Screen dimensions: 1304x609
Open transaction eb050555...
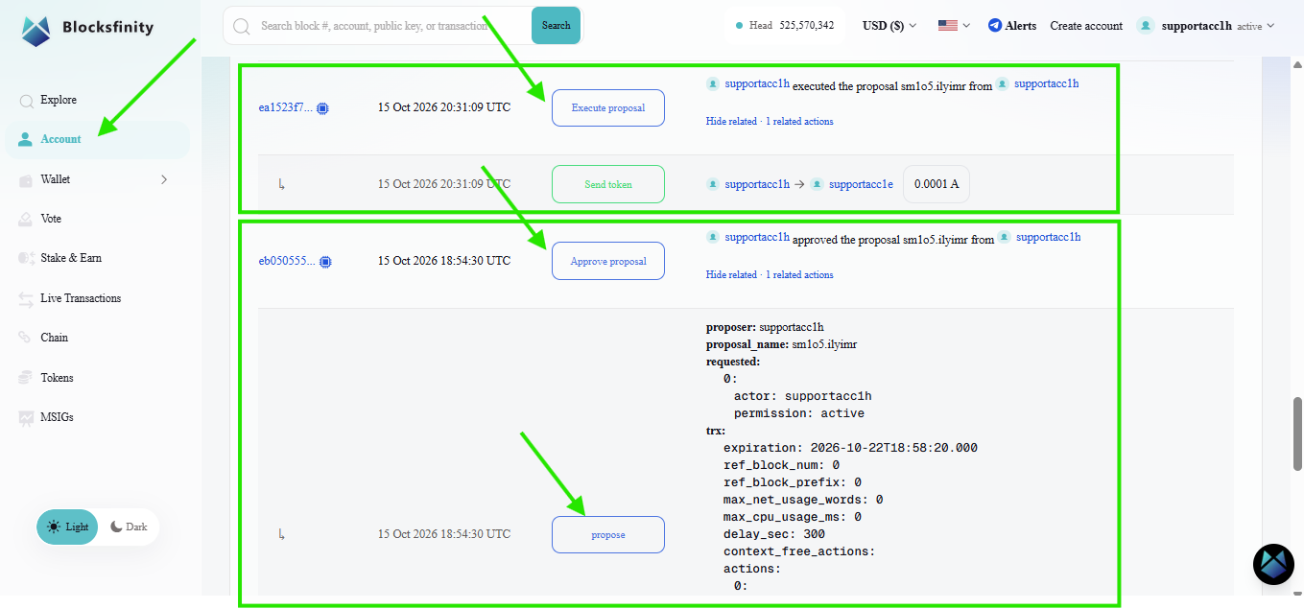pyautogui.click(x=286, y=261)
